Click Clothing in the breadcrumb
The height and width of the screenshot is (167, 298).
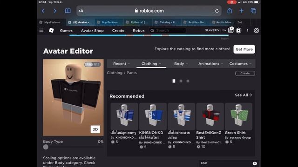(115, 73)
